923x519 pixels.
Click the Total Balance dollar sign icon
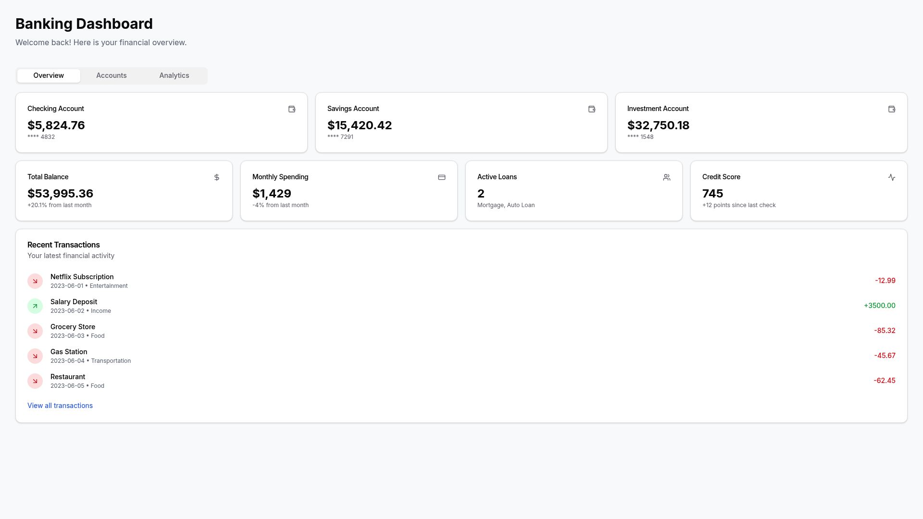pos(217,177)
